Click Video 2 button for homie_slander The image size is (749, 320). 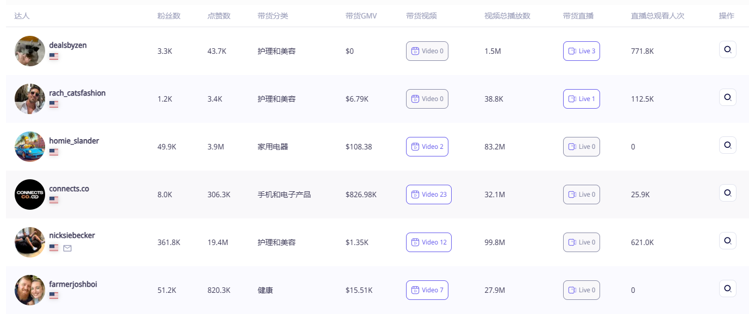coord(427,147)
